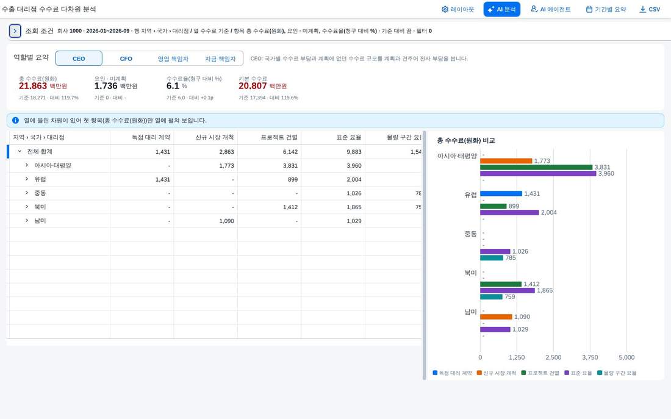This screenshot has height=419, width=671.
Task: Click the 신규 시장 개척 column header
Action: (x=206, y=137)
